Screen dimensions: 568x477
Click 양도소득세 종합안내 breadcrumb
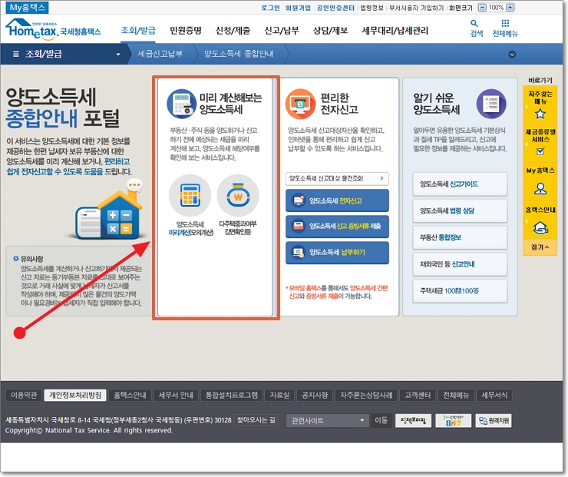click(x=239, y=54)
